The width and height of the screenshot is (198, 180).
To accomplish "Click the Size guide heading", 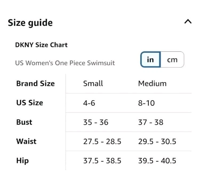I will click(x=30, y=23).
